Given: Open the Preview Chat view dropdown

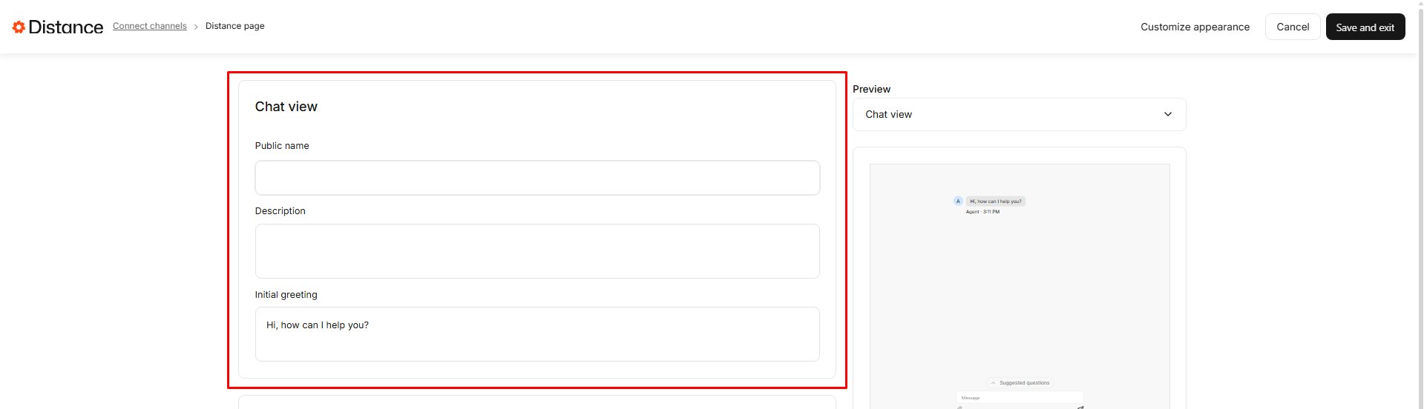Looking at the screenshot, I should pyautogui.click(x=1018, y=114).
